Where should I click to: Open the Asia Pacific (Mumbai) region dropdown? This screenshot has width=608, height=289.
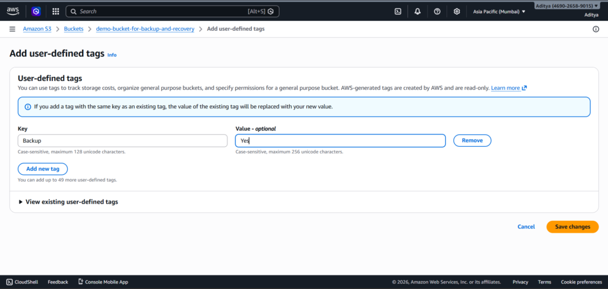coord(499,11)
